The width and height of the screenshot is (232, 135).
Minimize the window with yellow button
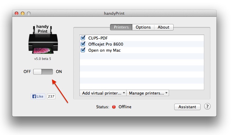pos(23,13)
